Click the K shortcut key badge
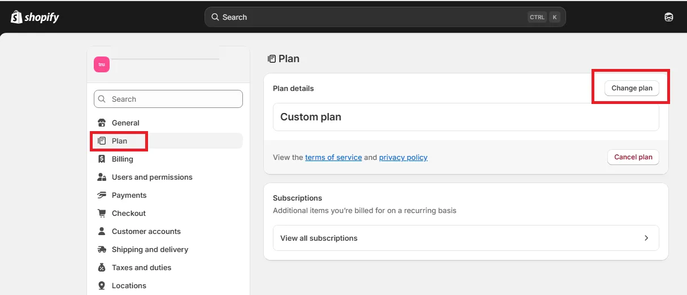Viewport: 687px width, 295px height. 555,17
